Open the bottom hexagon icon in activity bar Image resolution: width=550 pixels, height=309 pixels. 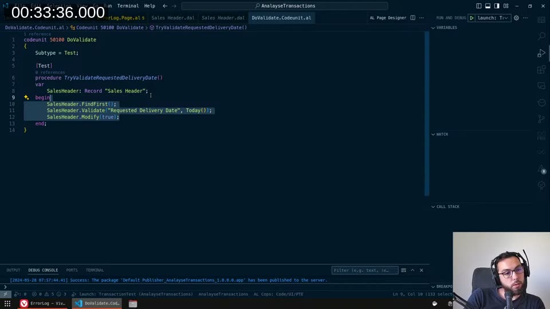[x=541, y=185]
